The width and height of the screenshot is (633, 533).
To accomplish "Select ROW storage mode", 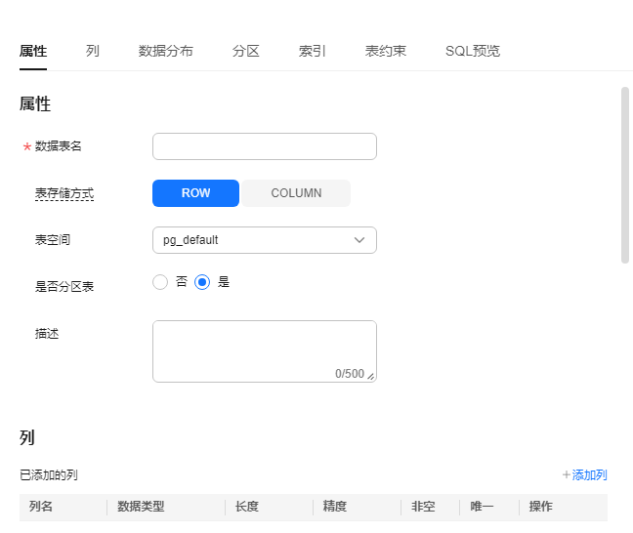I will (195, 193).
